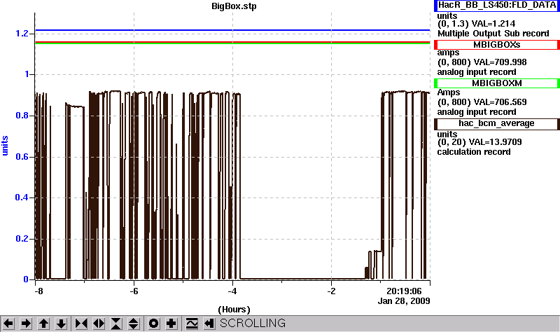Select the MBIGBOXs curve legend entry

coord(497,45)
